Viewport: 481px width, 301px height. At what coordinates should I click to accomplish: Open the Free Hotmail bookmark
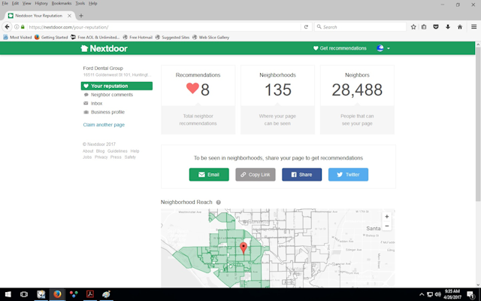[138, 38]
